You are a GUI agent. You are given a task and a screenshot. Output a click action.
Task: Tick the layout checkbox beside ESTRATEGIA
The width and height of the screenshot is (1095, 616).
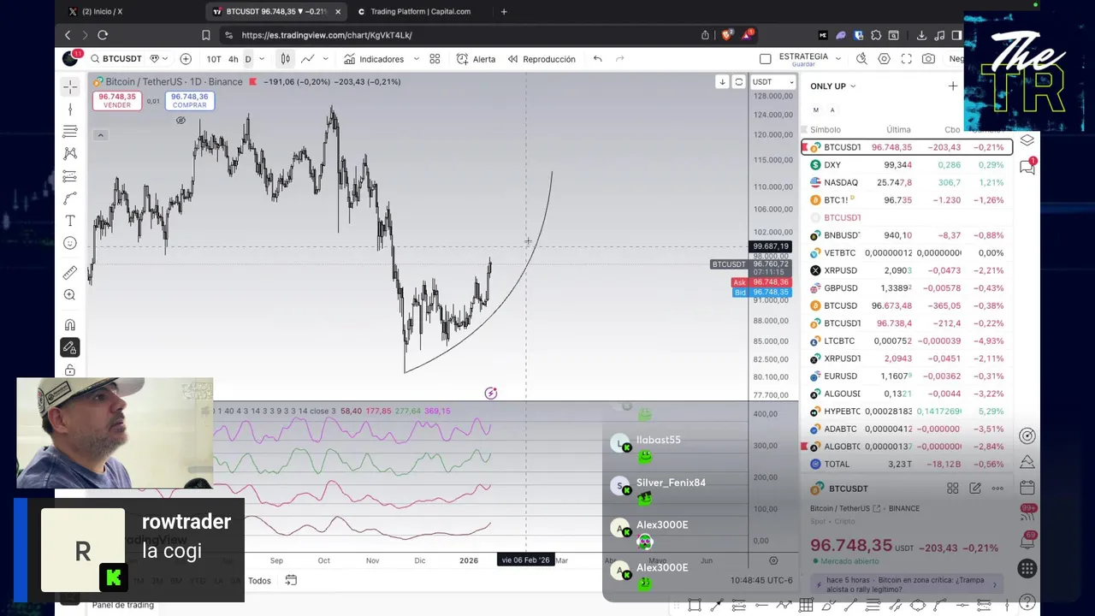pos(766,59)
